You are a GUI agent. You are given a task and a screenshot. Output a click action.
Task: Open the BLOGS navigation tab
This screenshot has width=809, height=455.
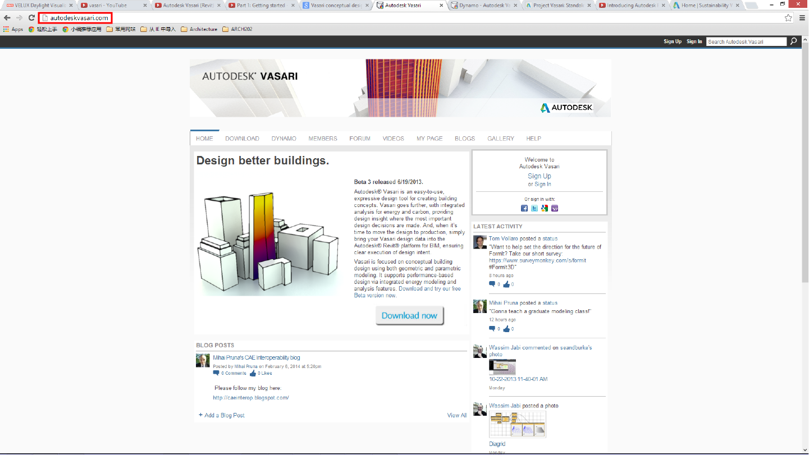click(465, 139)
